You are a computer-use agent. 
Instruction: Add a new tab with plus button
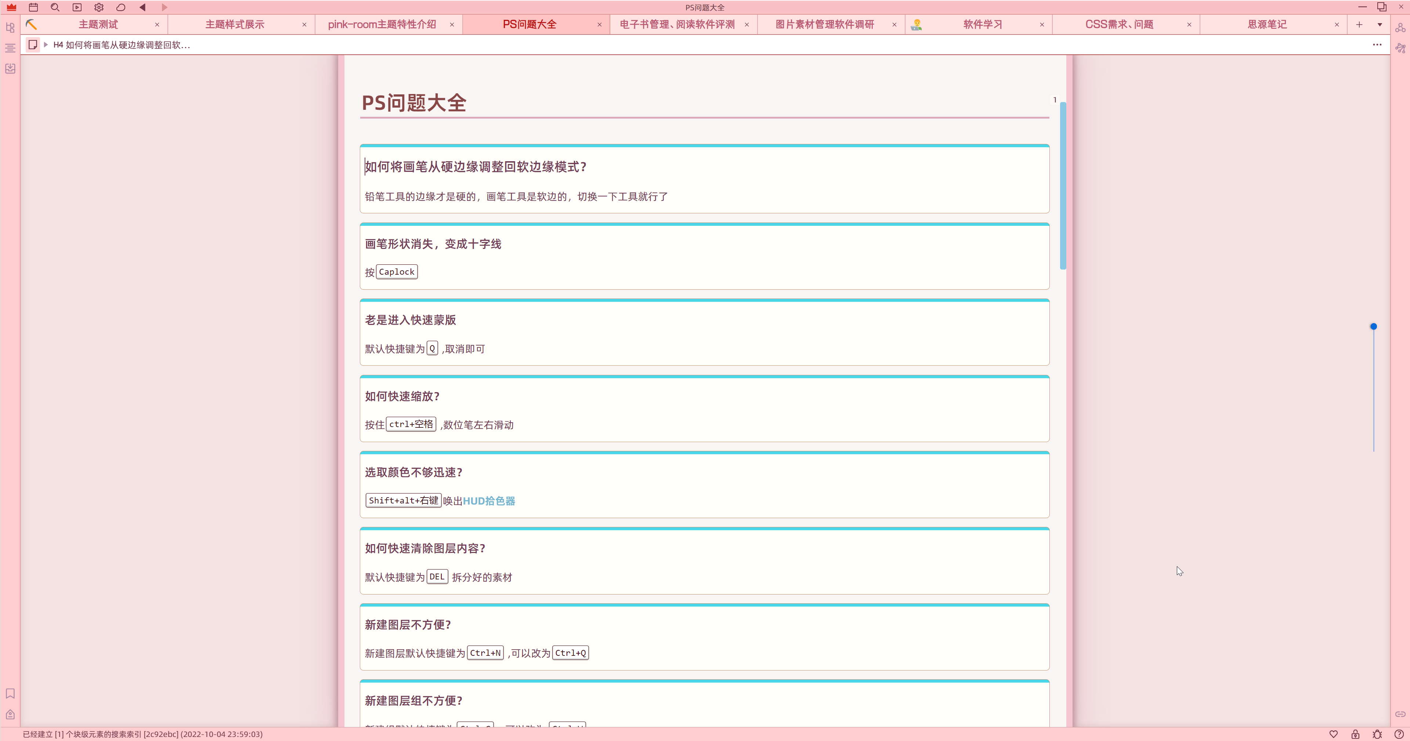[1359, 24]
